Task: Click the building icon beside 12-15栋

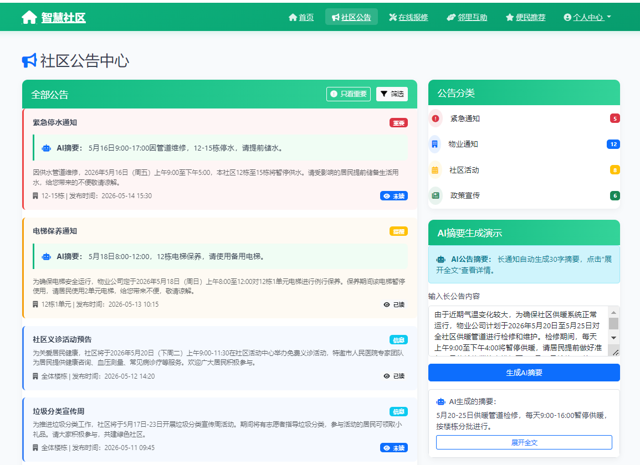Action: 35,196
